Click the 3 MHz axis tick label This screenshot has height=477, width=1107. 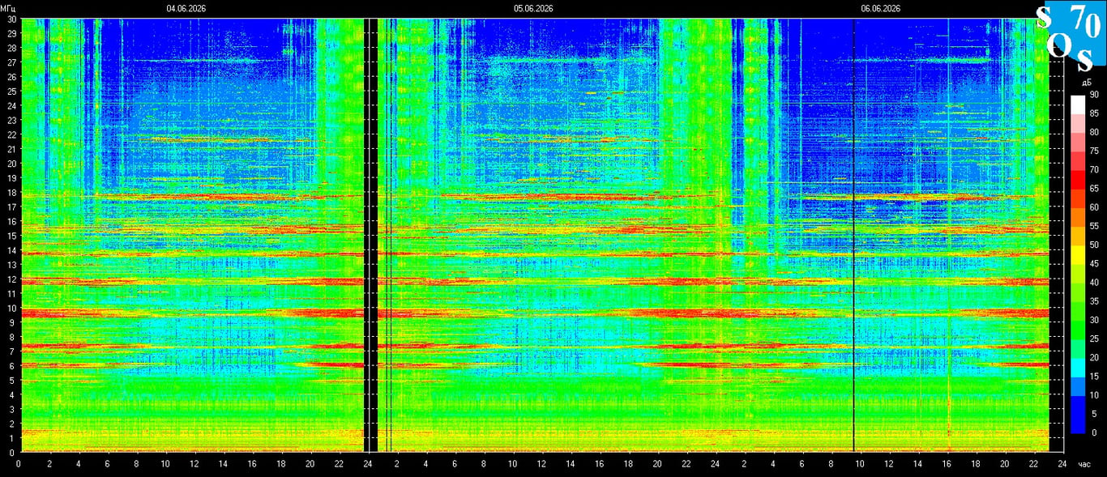point(13,409)
